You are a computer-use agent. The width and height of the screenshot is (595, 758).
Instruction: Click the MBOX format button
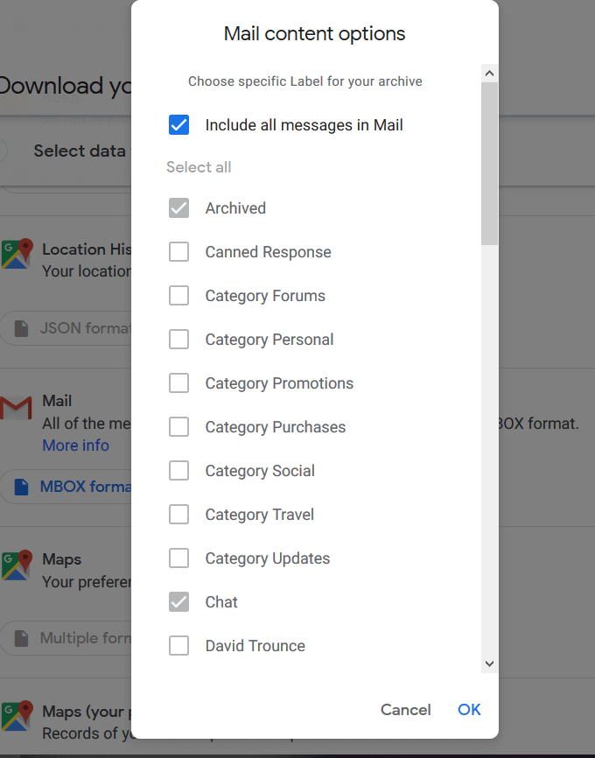[x=66, y=487]
